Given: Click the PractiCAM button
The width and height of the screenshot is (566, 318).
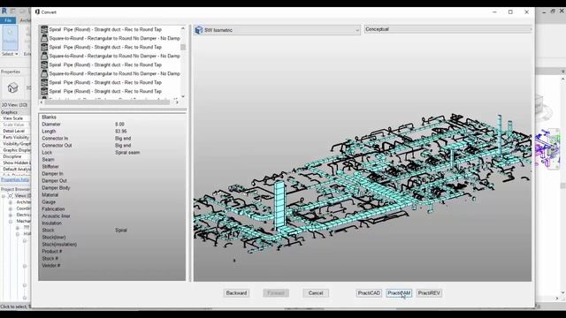Looking at the screenshot, I should click(399, 293).
